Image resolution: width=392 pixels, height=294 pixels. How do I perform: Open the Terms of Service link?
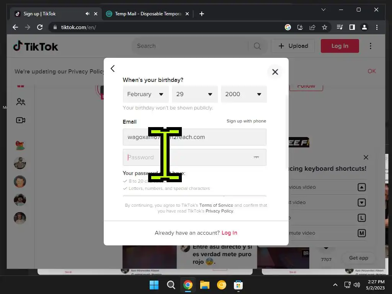pyautogui.click(x=216, y=205)
